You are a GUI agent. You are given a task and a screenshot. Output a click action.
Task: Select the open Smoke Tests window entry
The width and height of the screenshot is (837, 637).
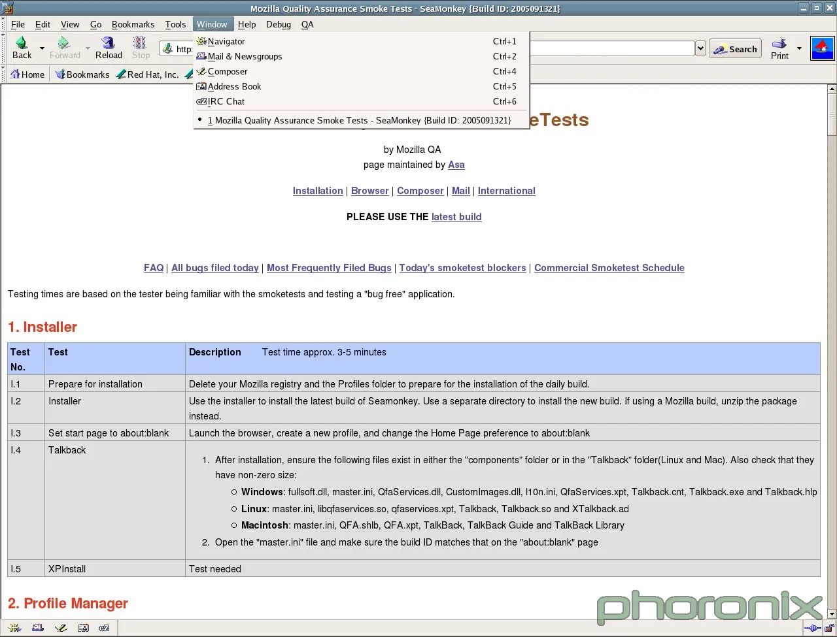[362, 120]
